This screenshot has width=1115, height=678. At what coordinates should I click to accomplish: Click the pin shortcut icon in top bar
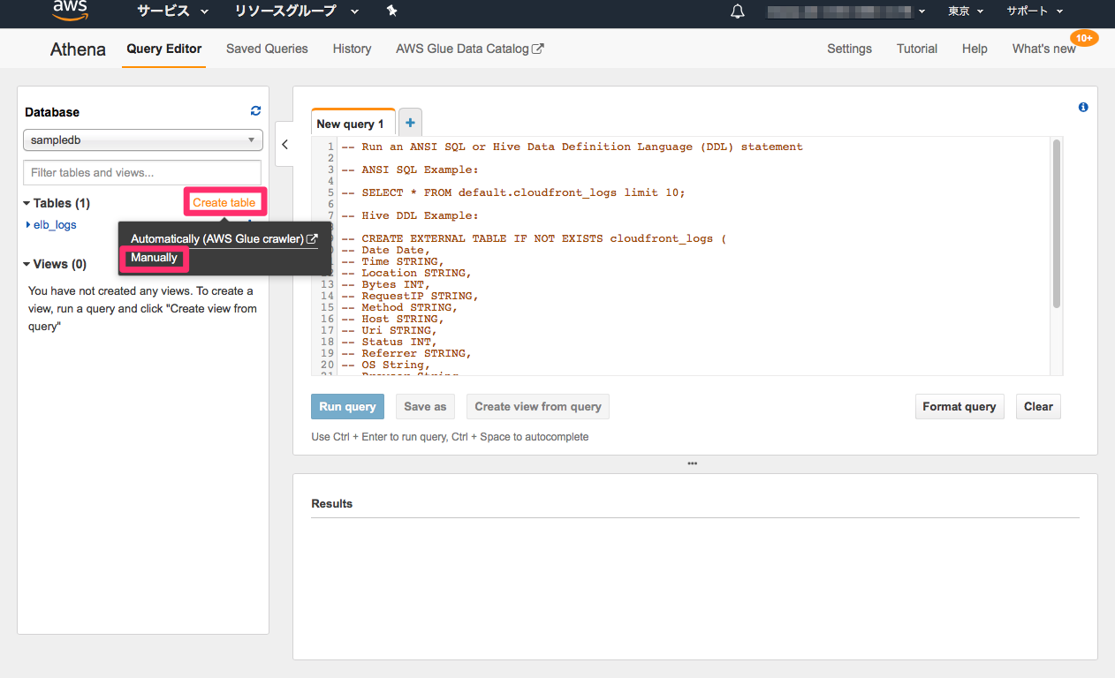pyautogui.click(x=392, y=11)
